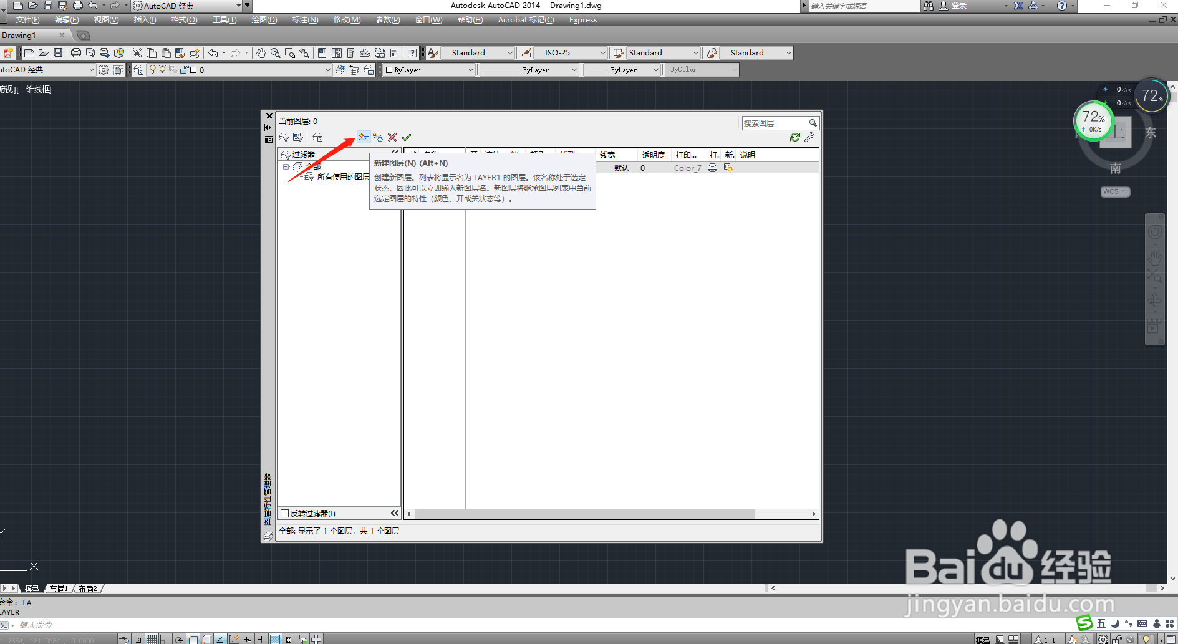Toggle Snap Mode in status bar

click(138, 639)
